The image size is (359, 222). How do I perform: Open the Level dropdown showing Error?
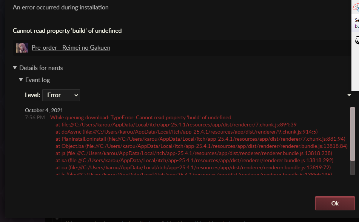pos(61,95)
